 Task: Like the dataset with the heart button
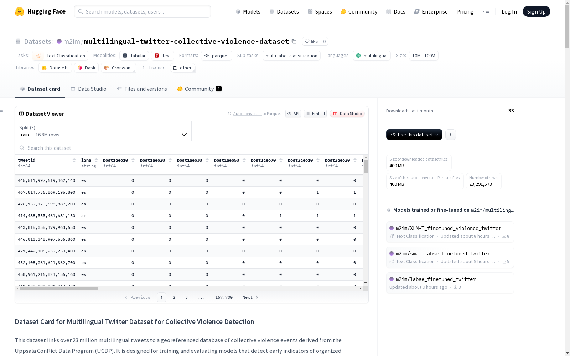[311, 41]
